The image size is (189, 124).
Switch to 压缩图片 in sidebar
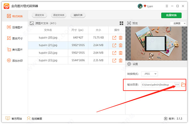coord(15,27)
